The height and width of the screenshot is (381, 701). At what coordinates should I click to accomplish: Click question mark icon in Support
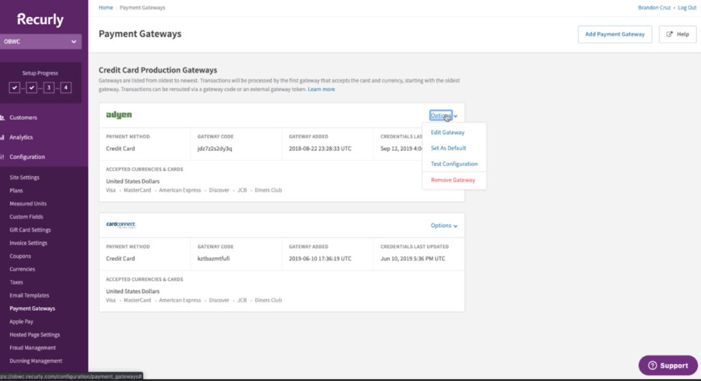(x=652, y=365)
